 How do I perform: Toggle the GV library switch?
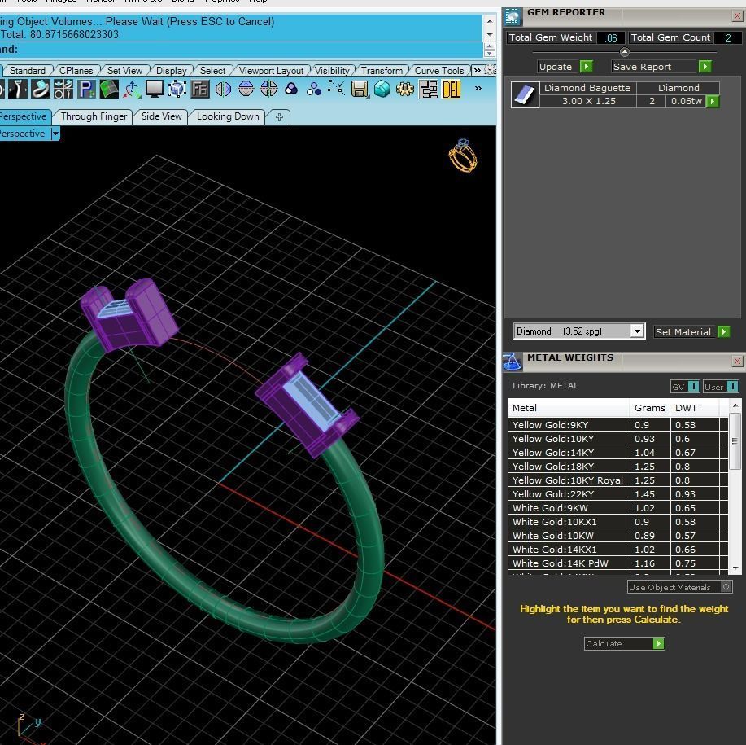tap(694, 387)
